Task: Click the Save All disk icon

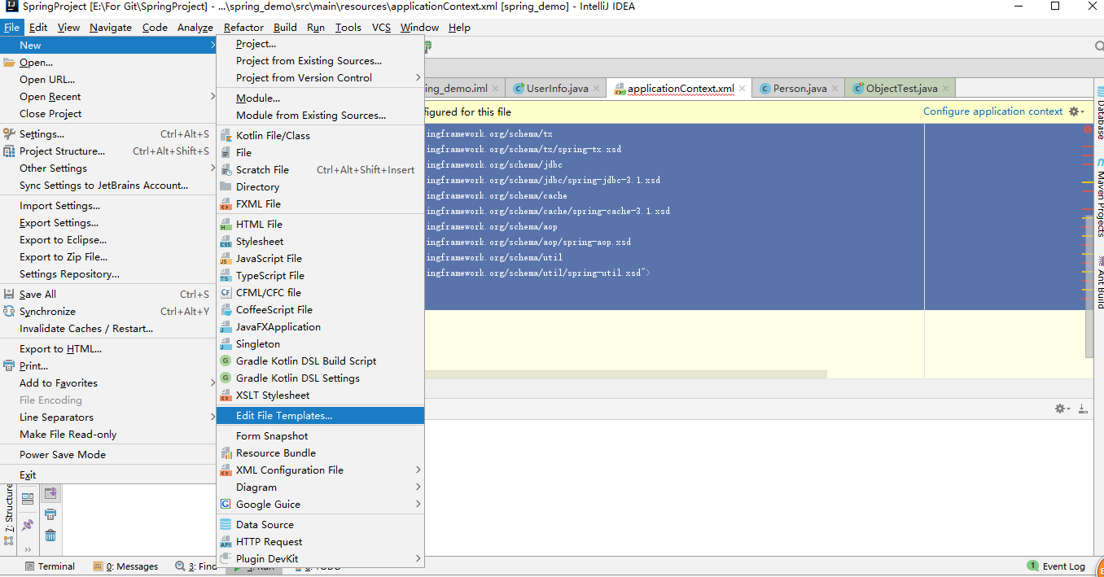Action: pyautogui.click(x=9, y=295)
